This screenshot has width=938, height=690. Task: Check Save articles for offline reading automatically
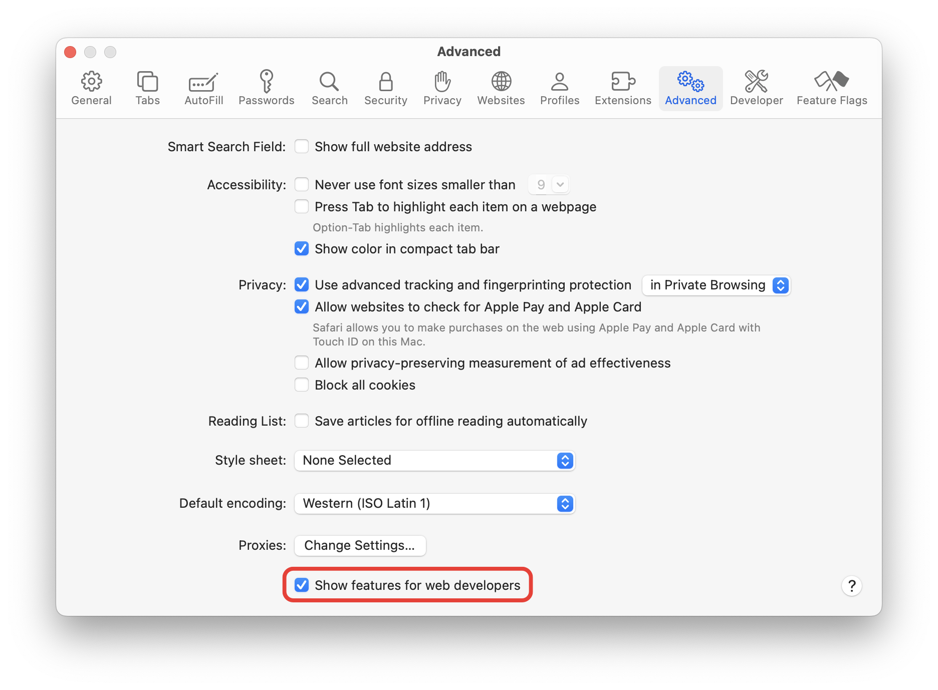(302, 421)
